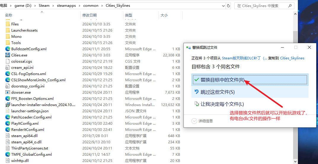Open the Cities_Skylines destination link in dialog
Viewport: 318px width, 164px height.
coord(292,58)
